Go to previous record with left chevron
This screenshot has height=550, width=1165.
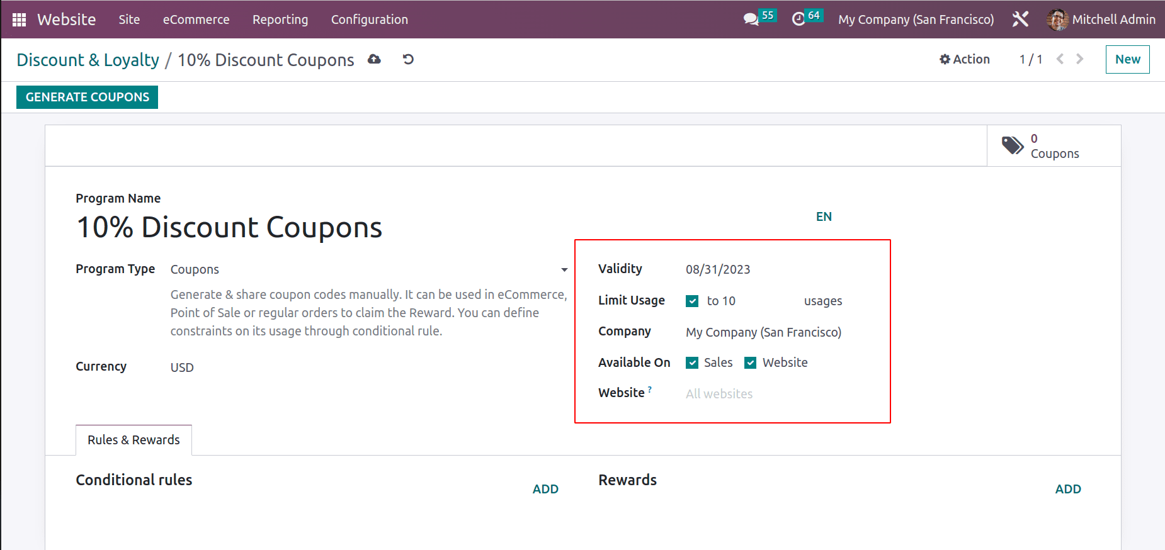(1060, 59)
